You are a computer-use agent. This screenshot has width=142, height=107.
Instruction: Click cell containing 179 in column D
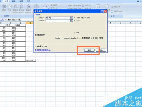[x=11, y=55]
